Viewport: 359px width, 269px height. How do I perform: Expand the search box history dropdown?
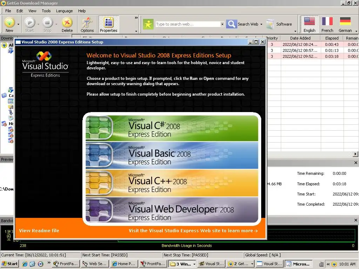coord(222,24)
